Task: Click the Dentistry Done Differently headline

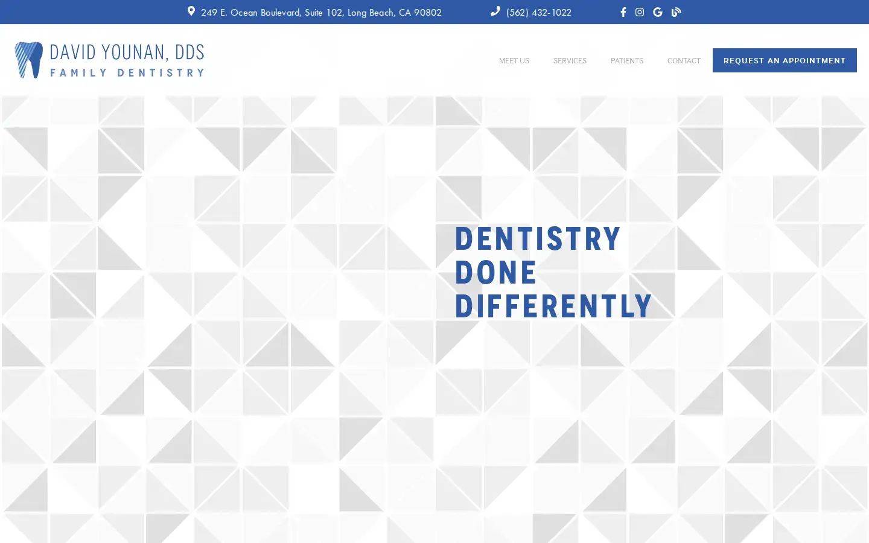Action: pos(553,272)
